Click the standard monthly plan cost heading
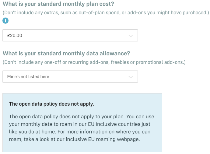The image size is (210, 154). pos(58,4)
